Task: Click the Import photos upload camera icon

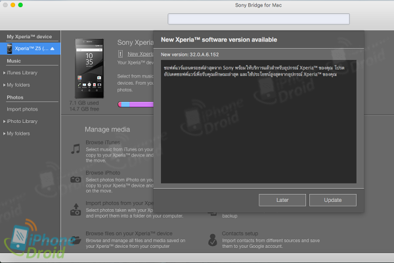Action: click(76, 210)
